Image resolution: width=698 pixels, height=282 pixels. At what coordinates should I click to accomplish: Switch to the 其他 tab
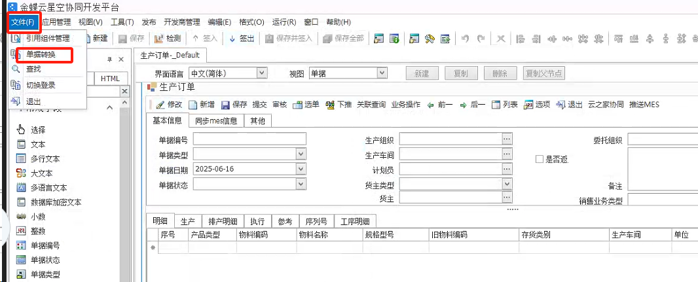point(257,120)
